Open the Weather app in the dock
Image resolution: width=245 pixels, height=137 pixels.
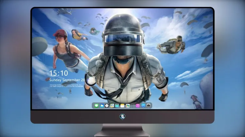[102, 106]
